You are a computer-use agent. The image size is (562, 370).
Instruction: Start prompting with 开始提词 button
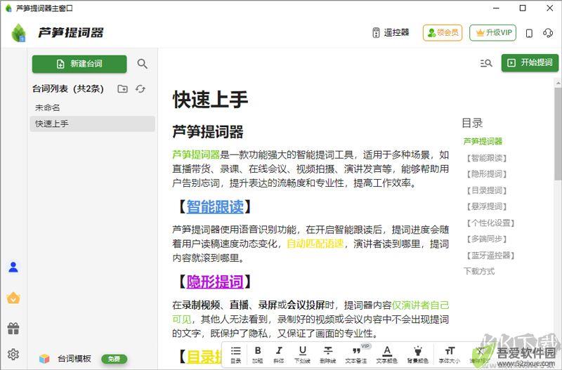tap(530, 62)
